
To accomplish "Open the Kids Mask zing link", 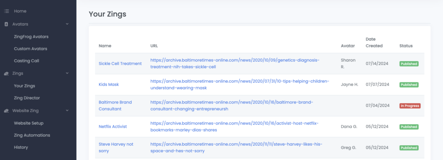I will point(109,85).
